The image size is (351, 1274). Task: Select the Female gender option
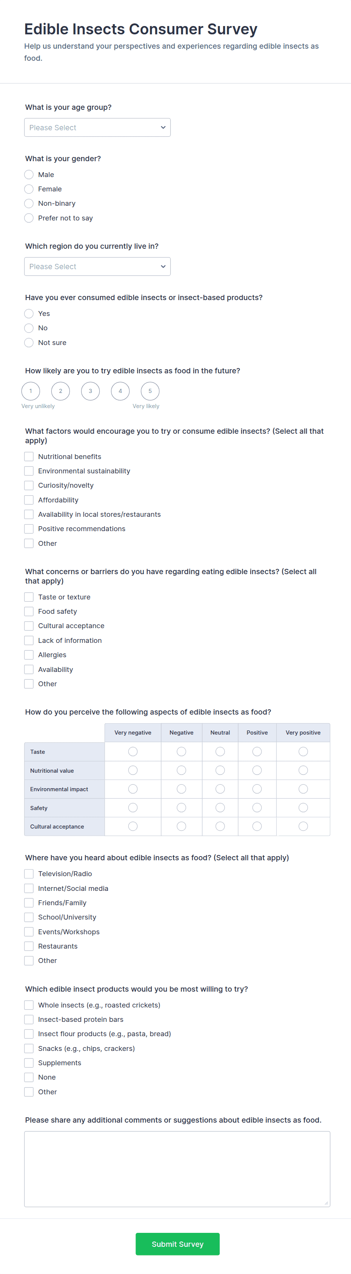point(29,189)
